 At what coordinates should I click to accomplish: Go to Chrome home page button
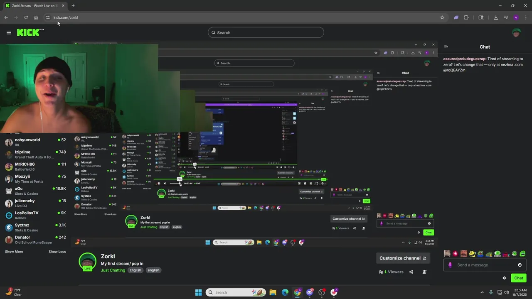tap(36, 17)
